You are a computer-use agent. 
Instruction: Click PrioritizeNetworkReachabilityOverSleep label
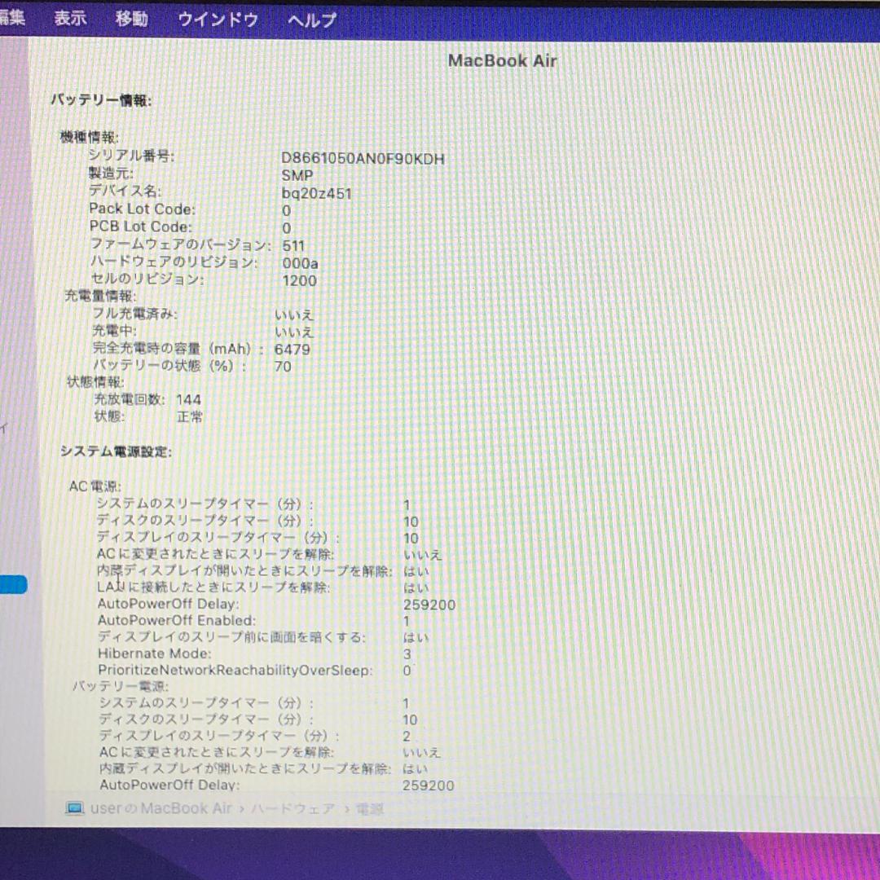tap(235, 670)
